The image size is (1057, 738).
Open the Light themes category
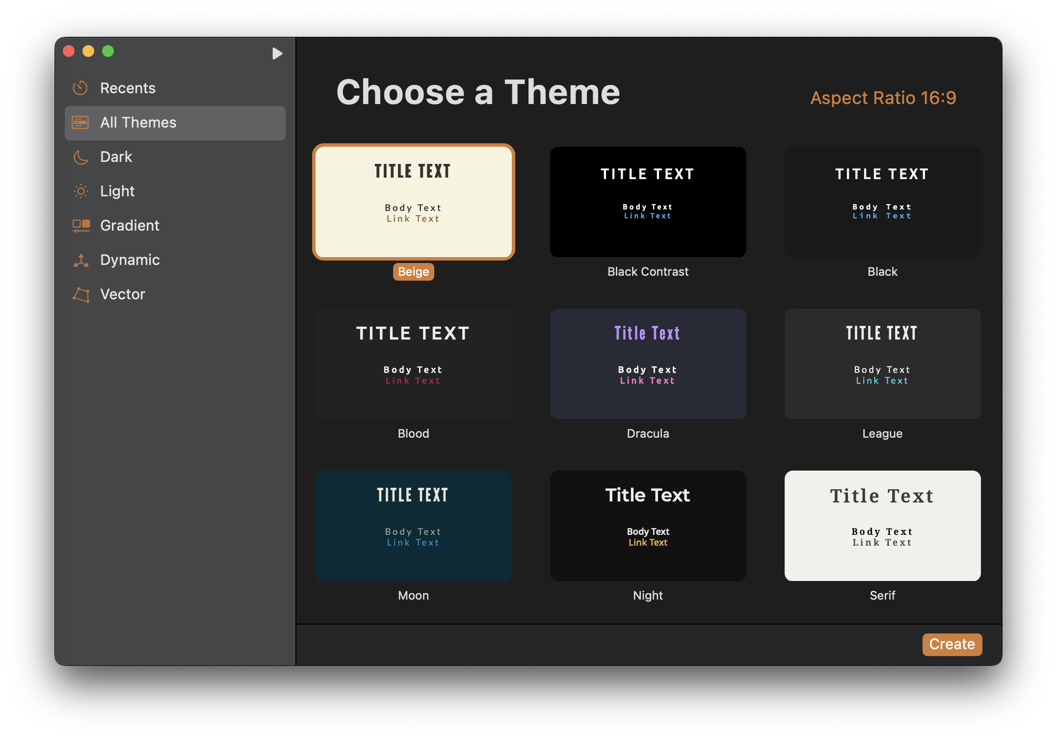tap(175, 191)
